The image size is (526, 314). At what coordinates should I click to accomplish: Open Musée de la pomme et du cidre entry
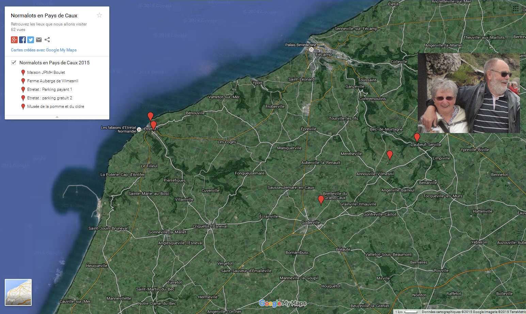[x=55, y=106]
